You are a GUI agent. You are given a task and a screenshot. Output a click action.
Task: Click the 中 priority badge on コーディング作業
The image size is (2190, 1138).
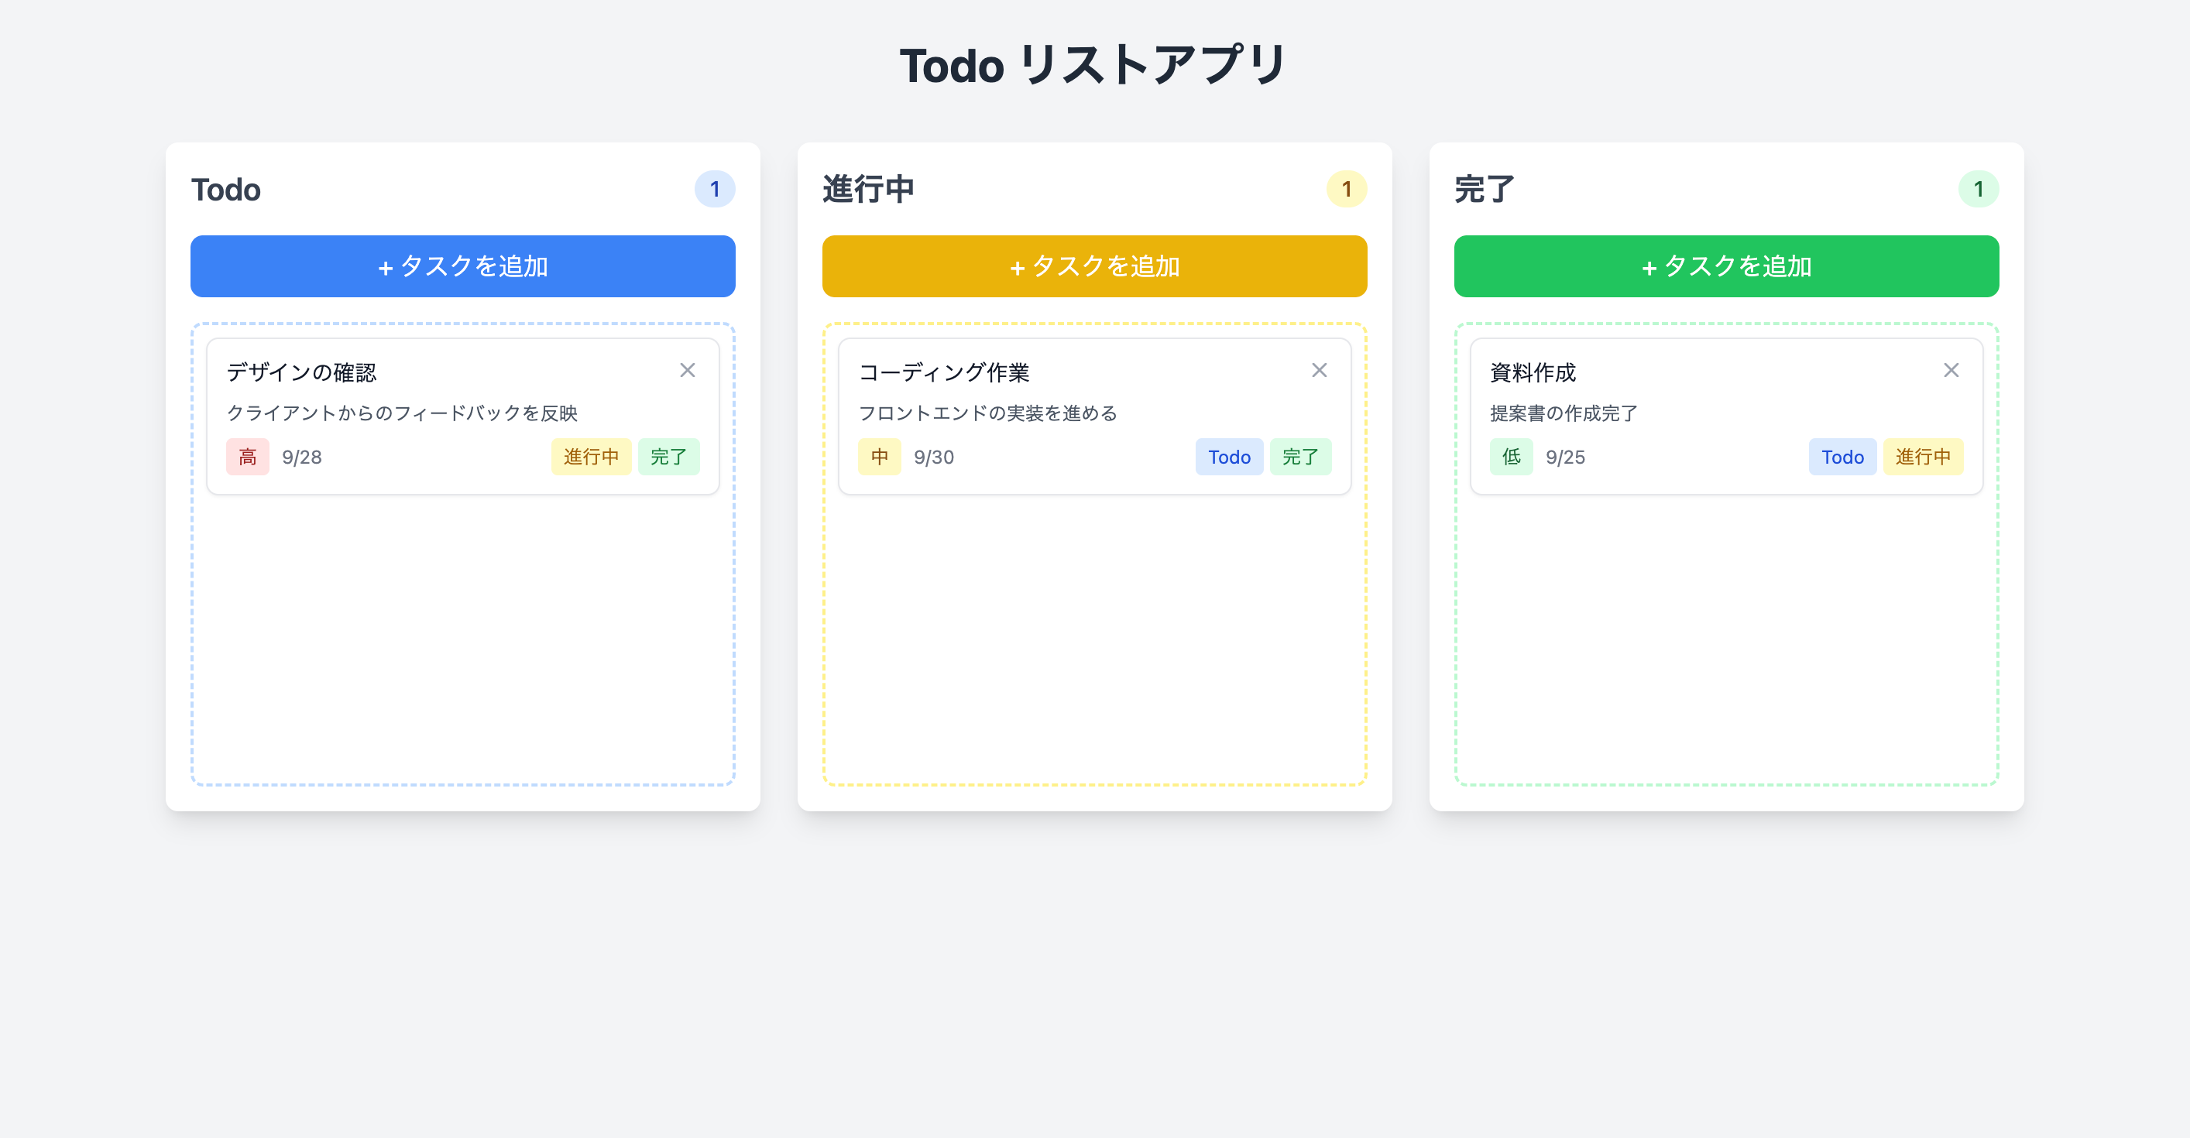pos(879,457)
